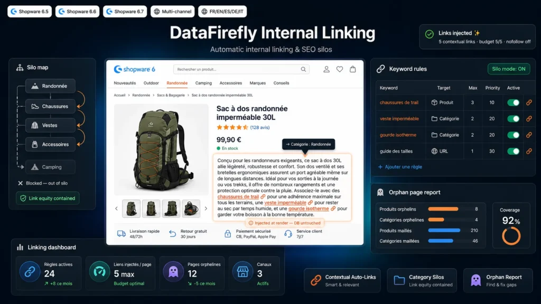The width and height of the screenshot is (541, 304).
Task: Click link icon for guide des tailles rule
Action: click(x=529, y=151)
